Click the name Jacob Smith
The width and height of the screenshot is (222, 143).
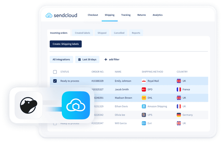[x=122, y=89]
